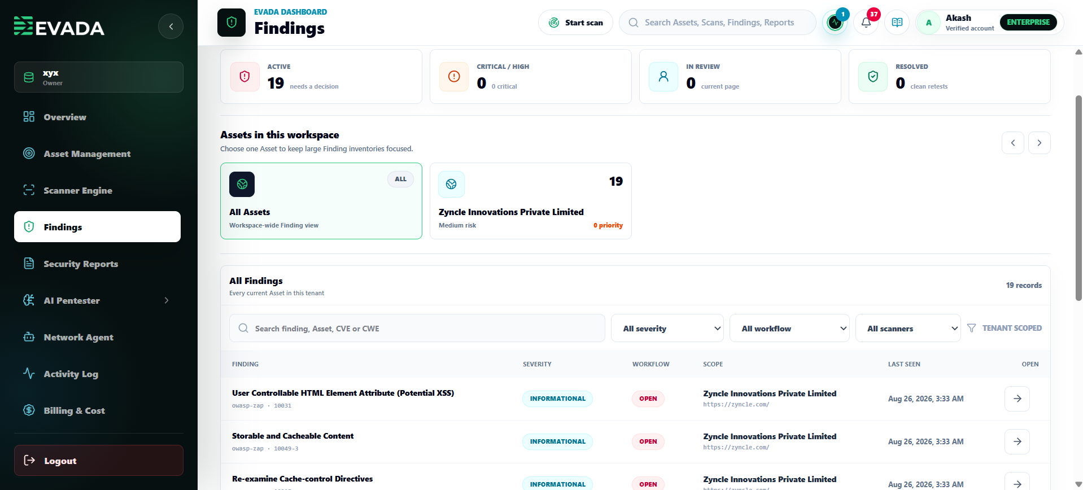Click AI Pentester brain icon
The height and width of the screenshot is (490, 1083).
29,300
